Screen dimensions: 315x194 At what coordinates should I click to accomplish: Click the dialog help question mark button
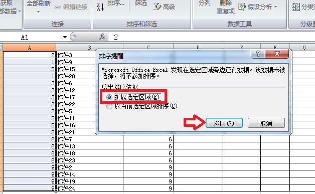[258, 54]
